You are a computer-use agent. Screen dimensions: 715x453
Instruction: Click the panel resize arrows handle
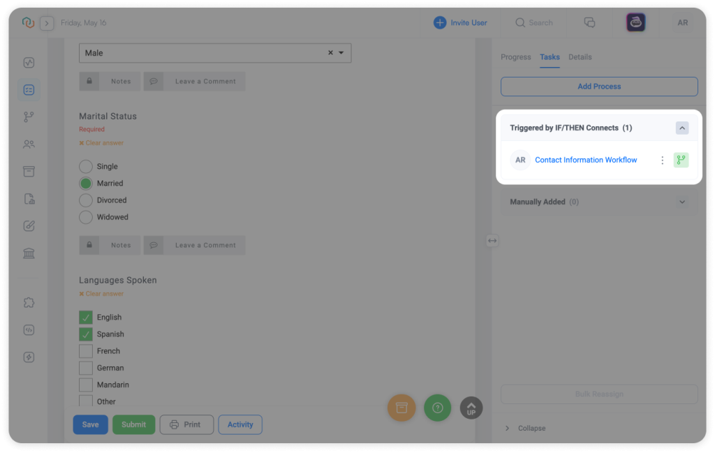(x=492, y=241)
